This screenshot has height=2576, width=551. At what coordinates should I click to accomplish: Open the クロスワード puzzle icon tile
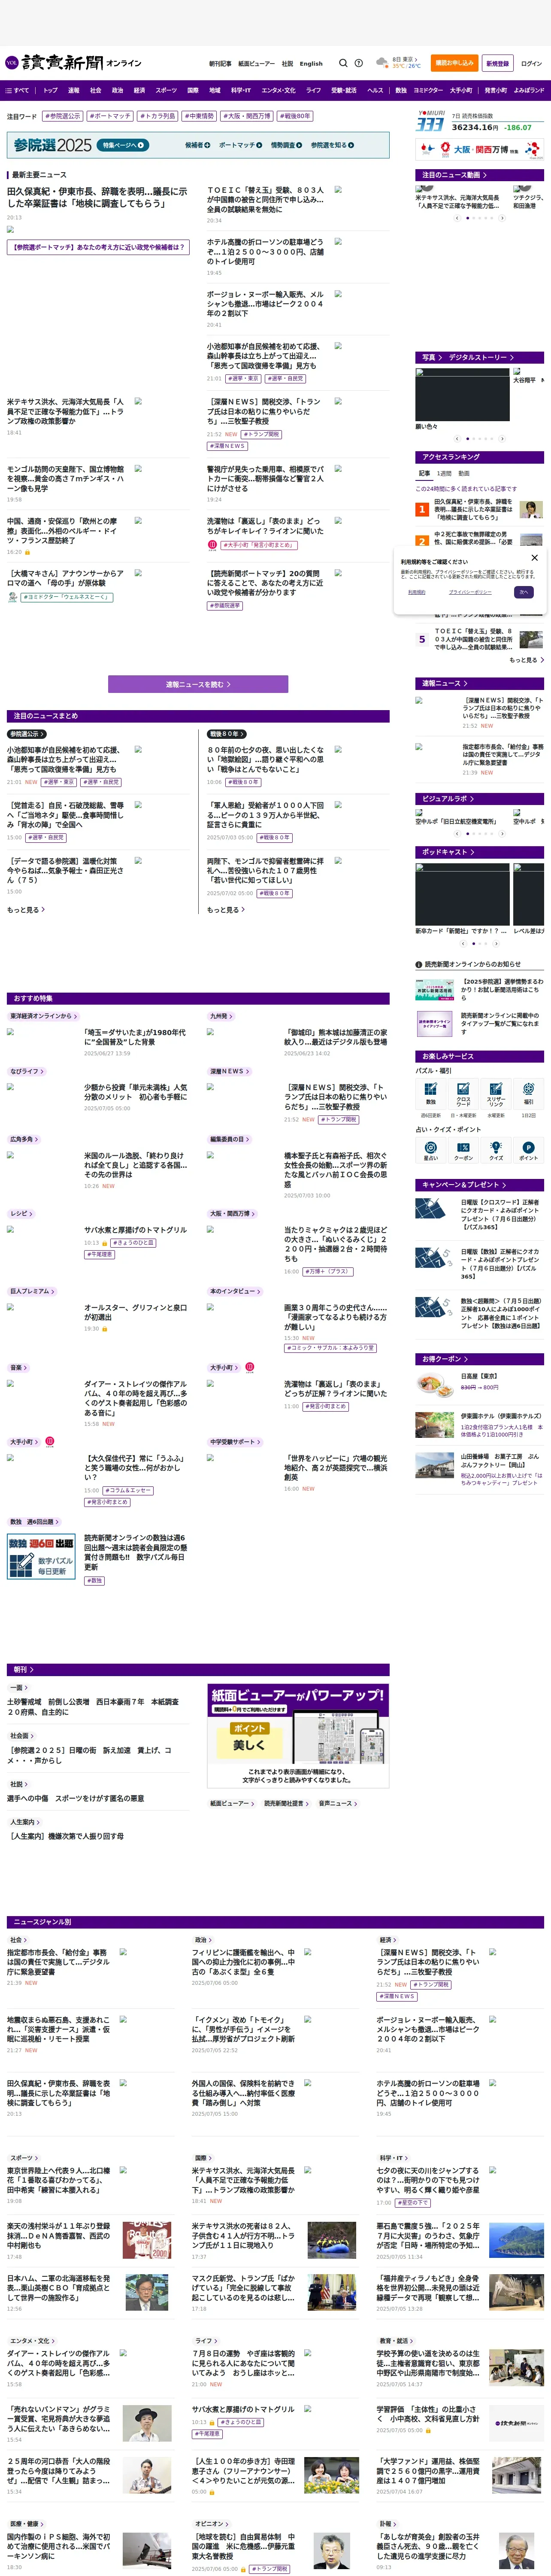[x=463, y=1093]
